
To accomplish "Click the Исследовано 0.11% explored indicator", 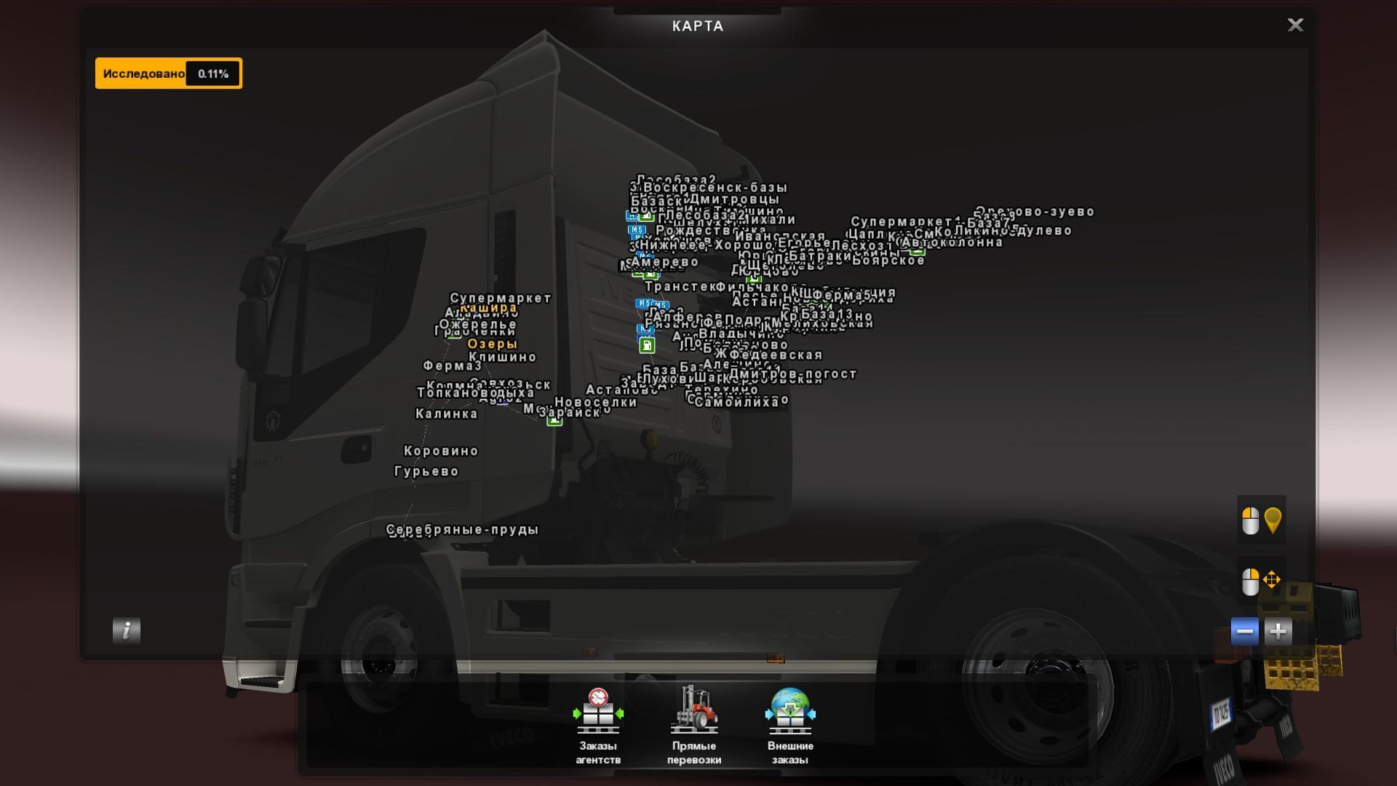I will point(169,74).
